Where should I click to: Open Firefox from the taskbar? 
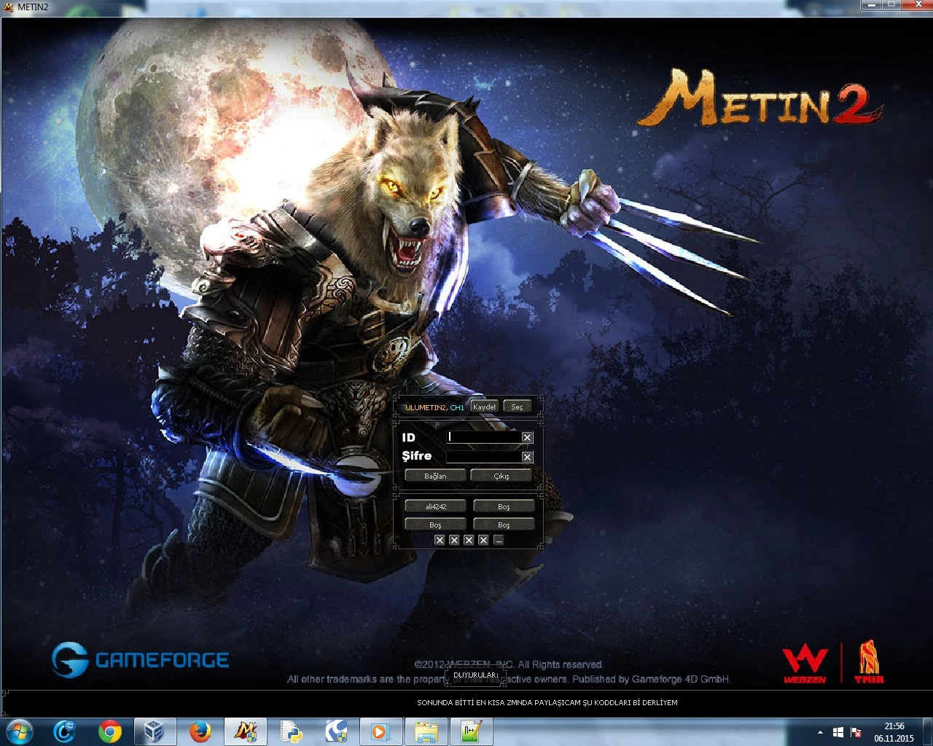200,731
